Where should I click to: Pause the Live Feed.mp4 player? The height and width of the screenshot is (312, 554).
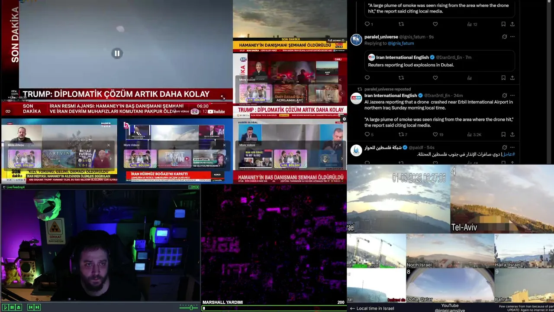pos(12,307)
